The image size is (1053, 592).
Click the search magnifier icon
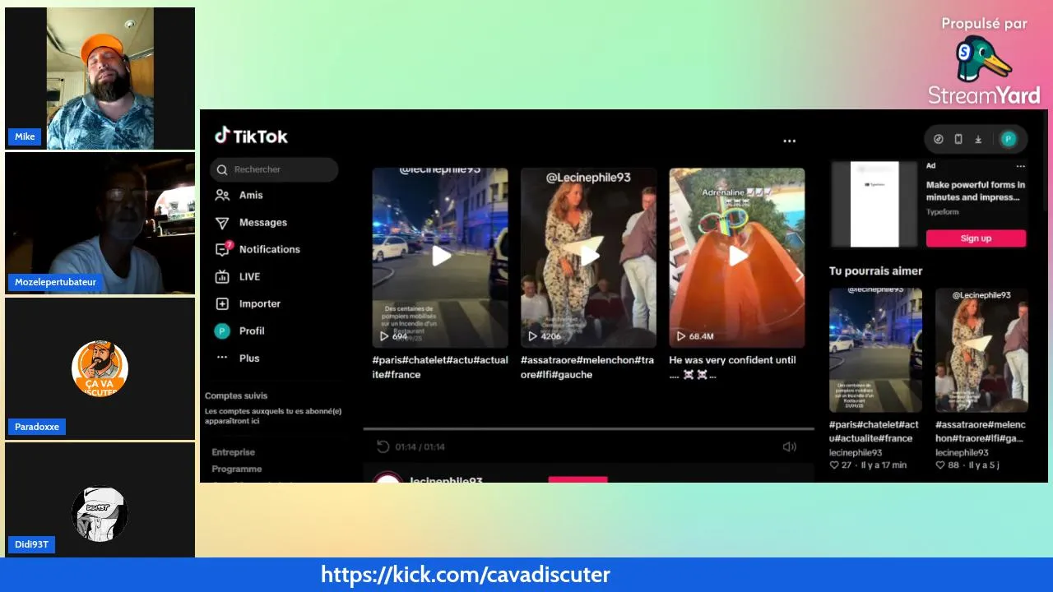pyautogui.click(x=222, y=169)
